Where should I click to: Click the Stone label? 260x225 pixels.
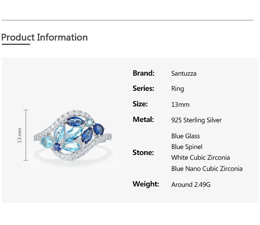[x=143, y=153]
